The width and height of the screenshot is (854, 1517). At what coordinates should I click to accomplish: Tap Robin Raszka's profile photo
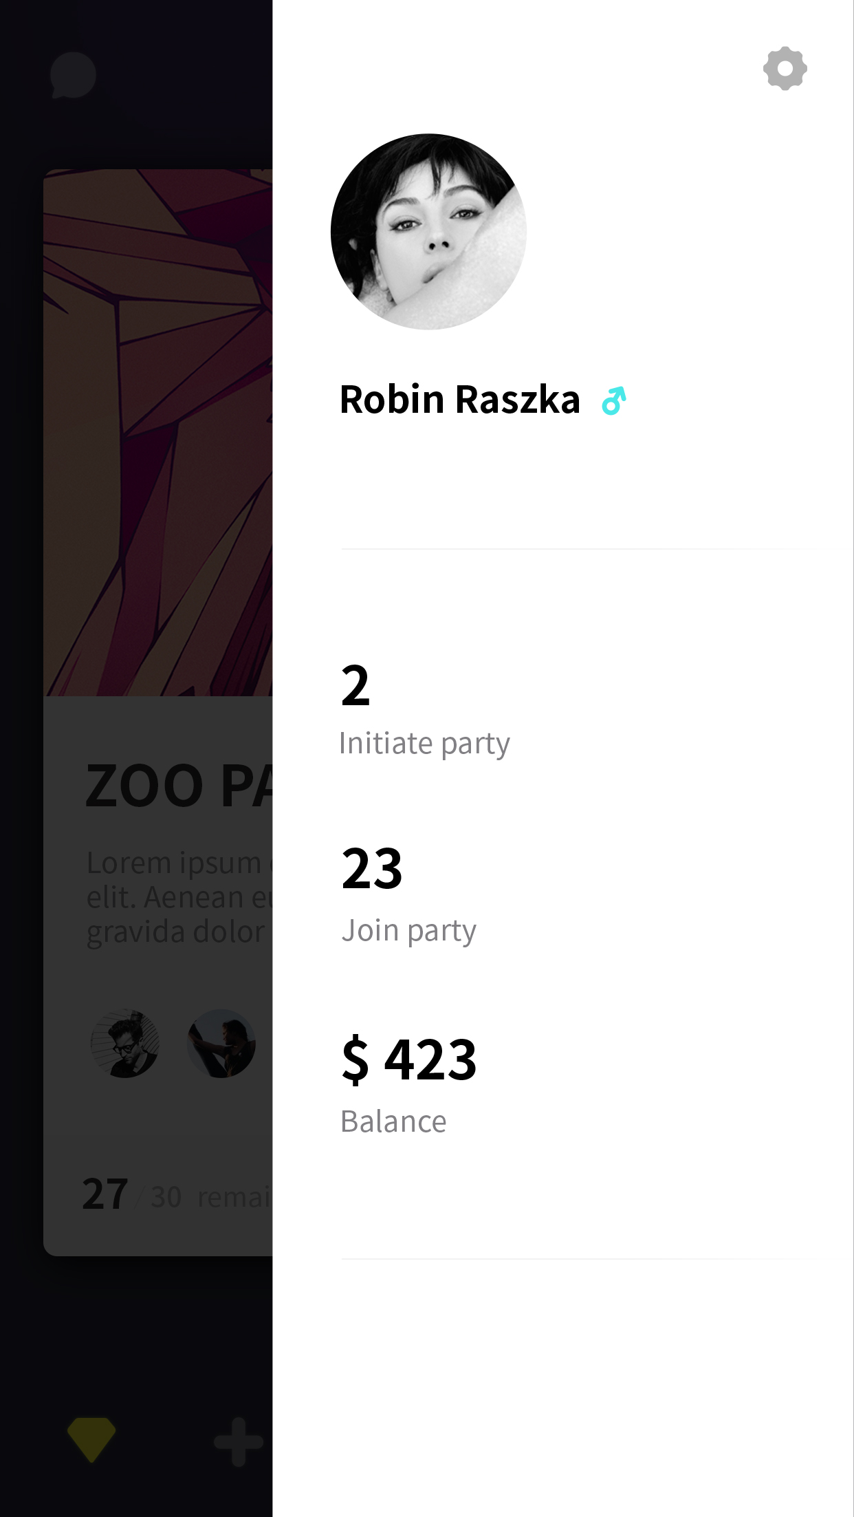pyautogui.click(x=428, y=232)
